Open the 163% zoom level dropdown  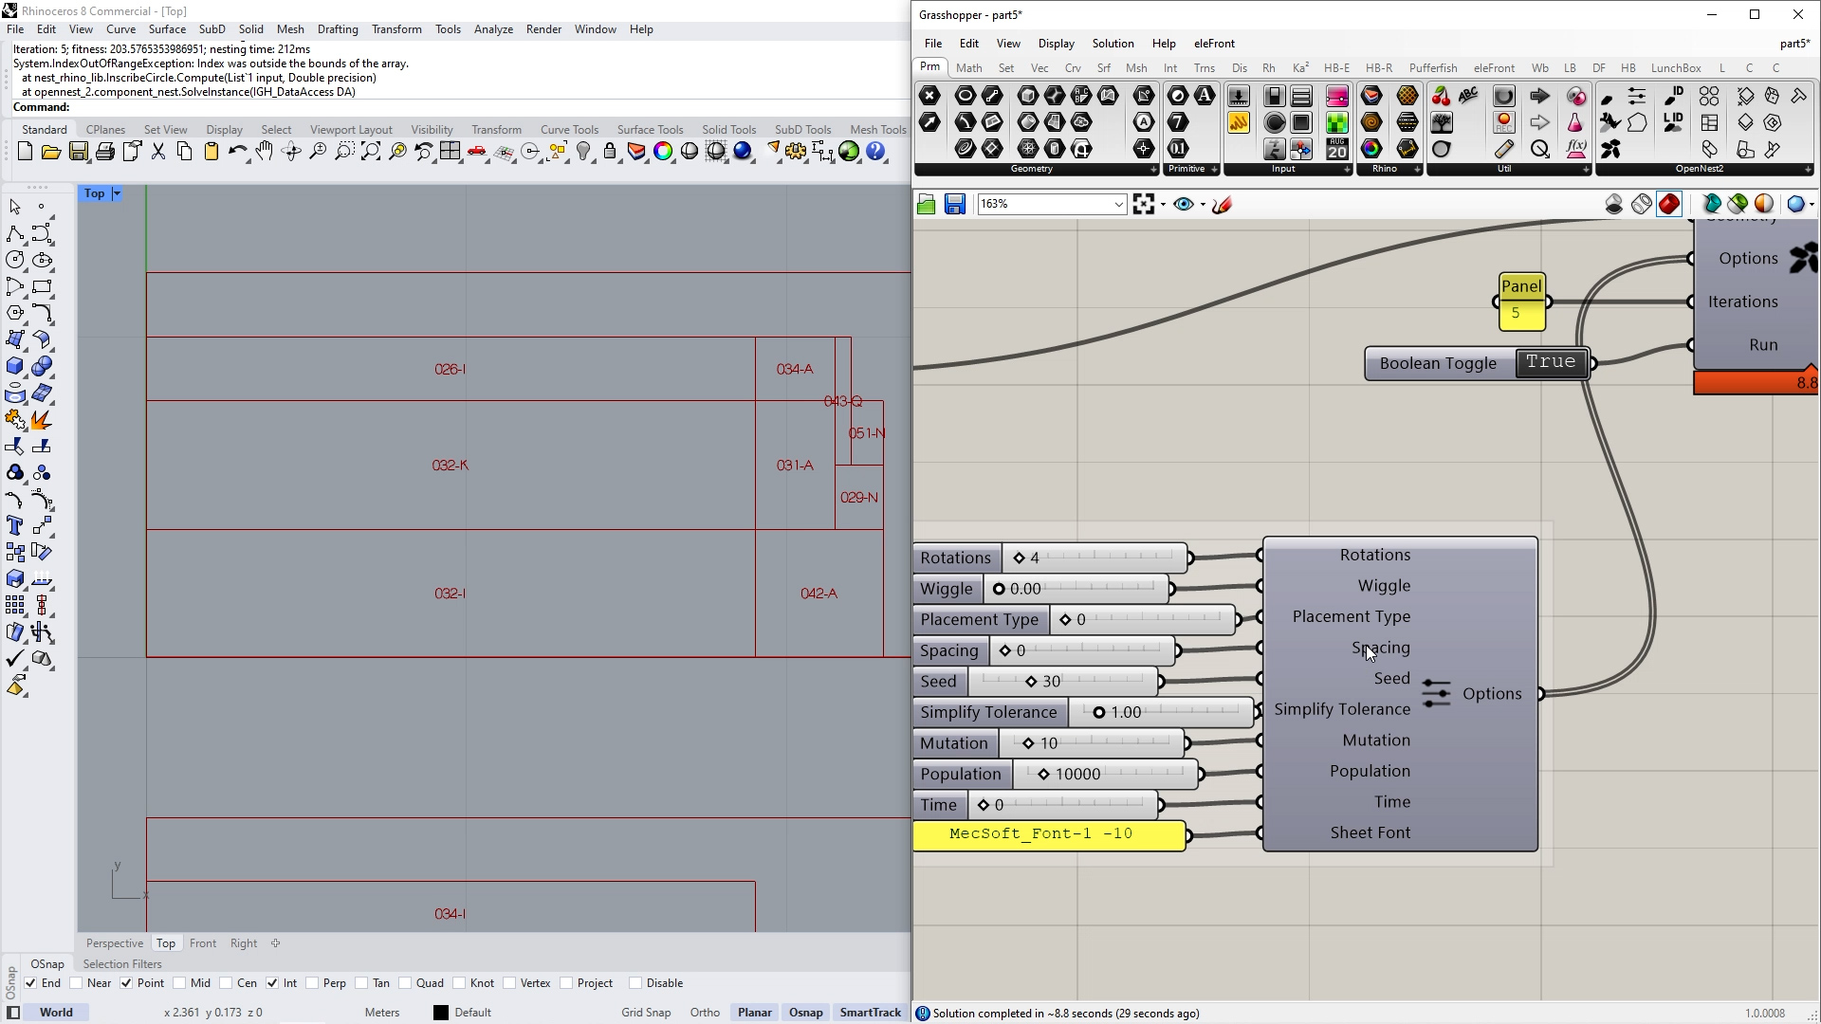pyautogui.click(x=1118, y=204)
